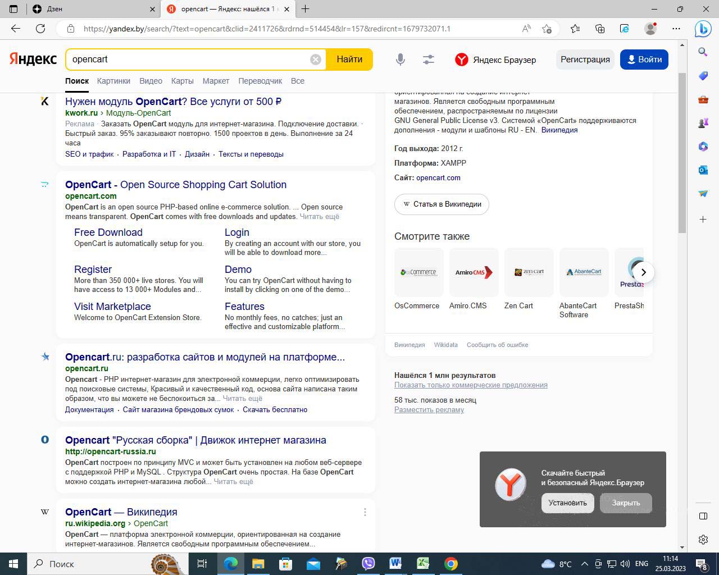Clear the search field with X icon
The width and height of the screenshot is (719, 575).
coord(316,60)
